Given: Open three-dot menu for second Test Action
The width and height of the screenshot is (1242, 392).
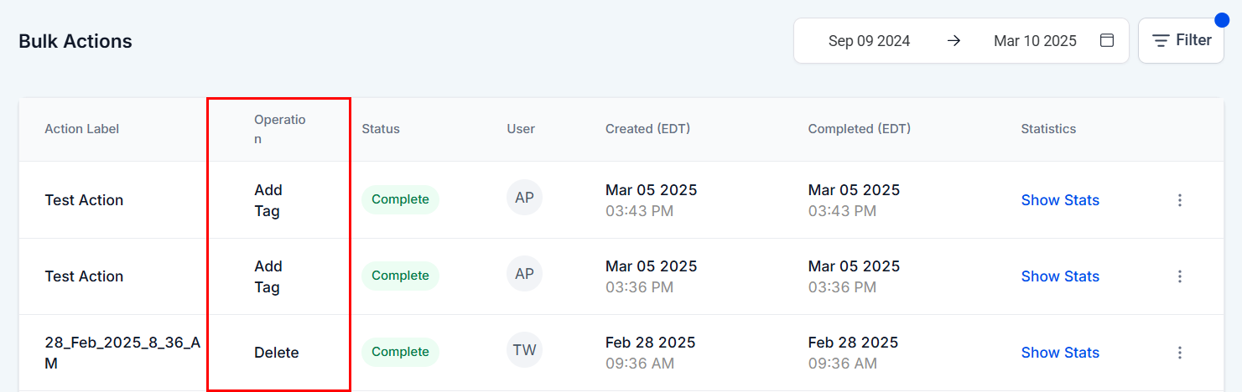Looking at the screenshot, I should (1180, 276).
